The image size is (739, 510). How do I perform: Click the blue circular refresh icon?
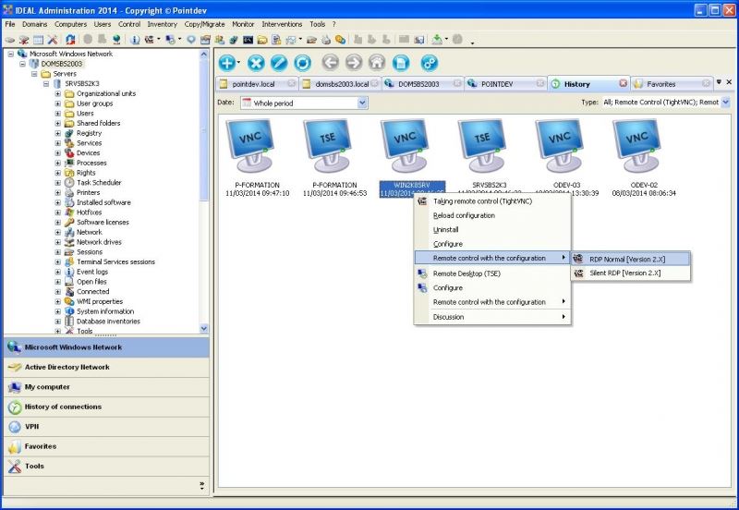pos(302,63)
